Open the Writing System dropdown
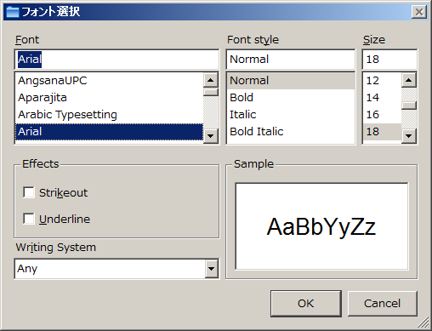The height and width of the screenshot is (331, 432). [212, 268]
